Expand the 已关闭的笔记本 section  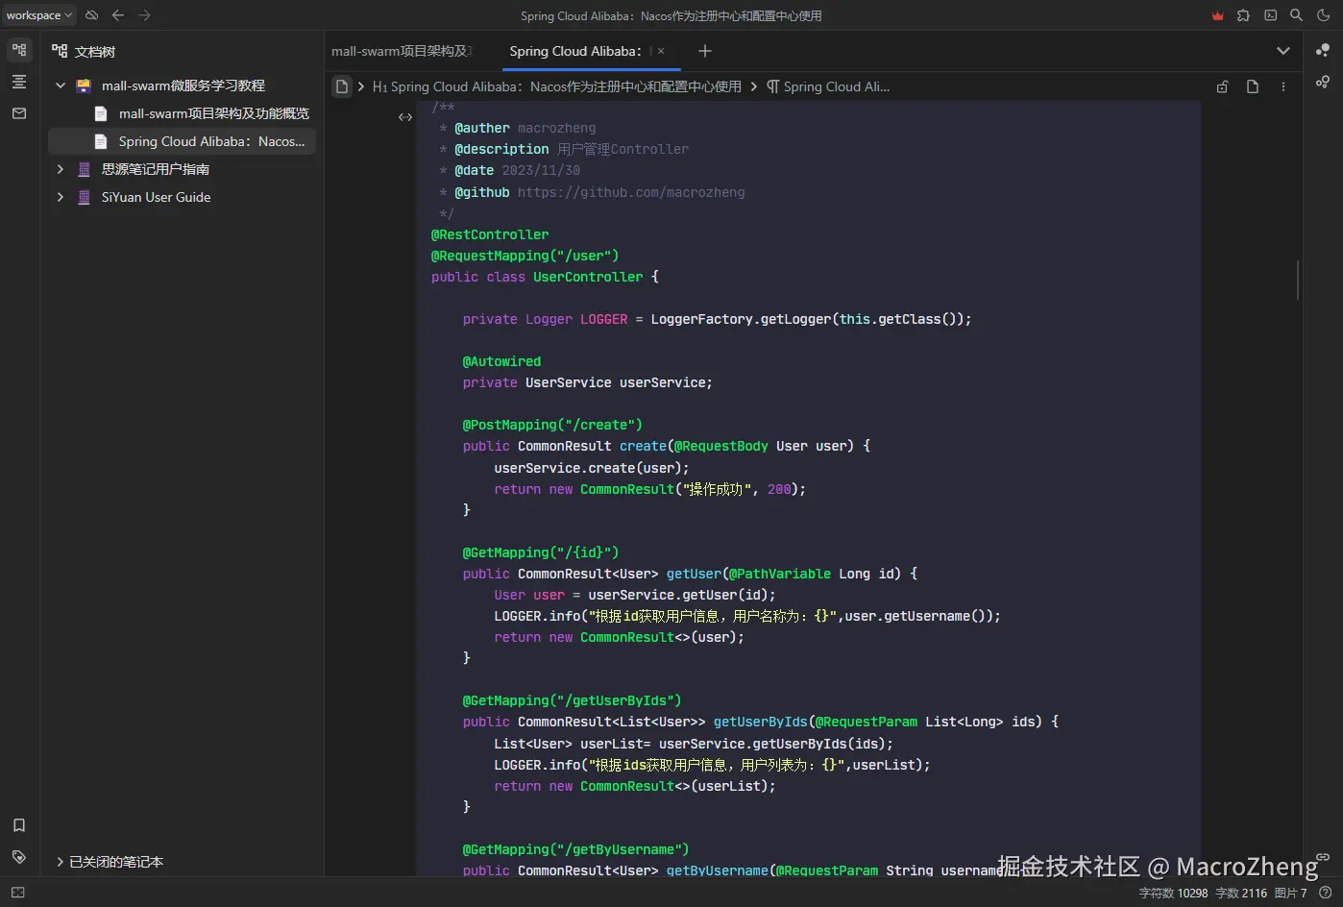[x=61, y=862]
